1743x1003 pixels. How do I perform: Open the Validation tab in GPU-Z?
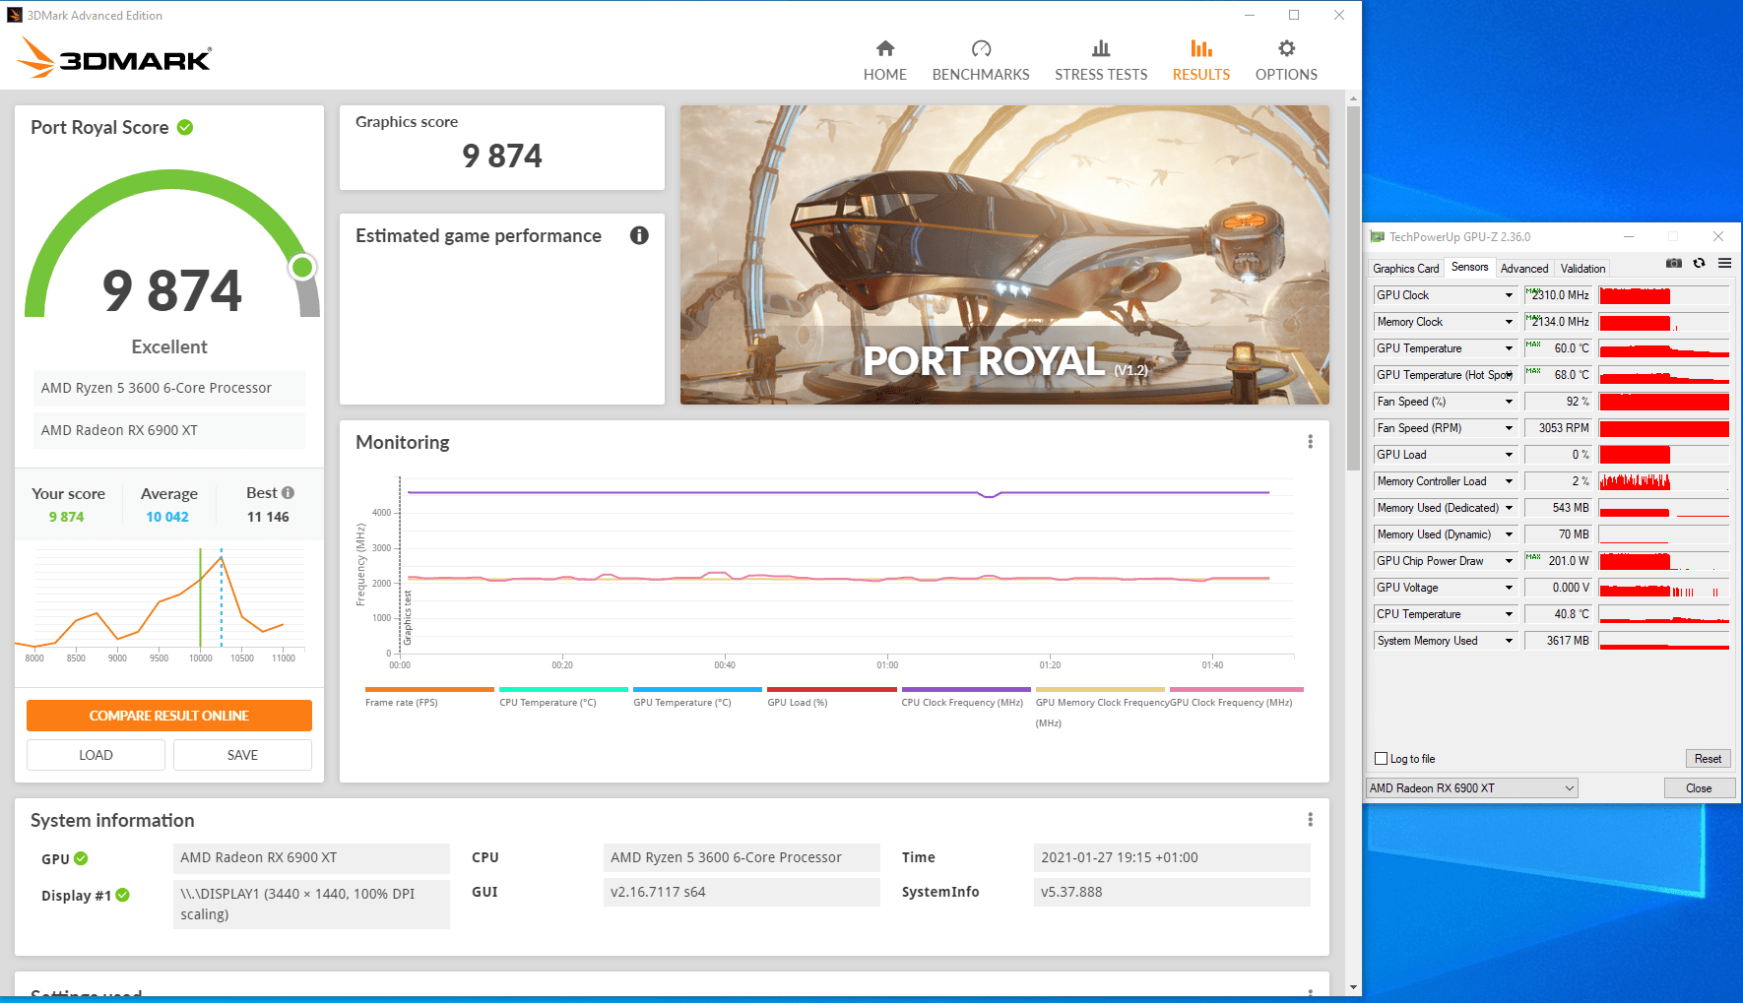[x=1582, y=268]
